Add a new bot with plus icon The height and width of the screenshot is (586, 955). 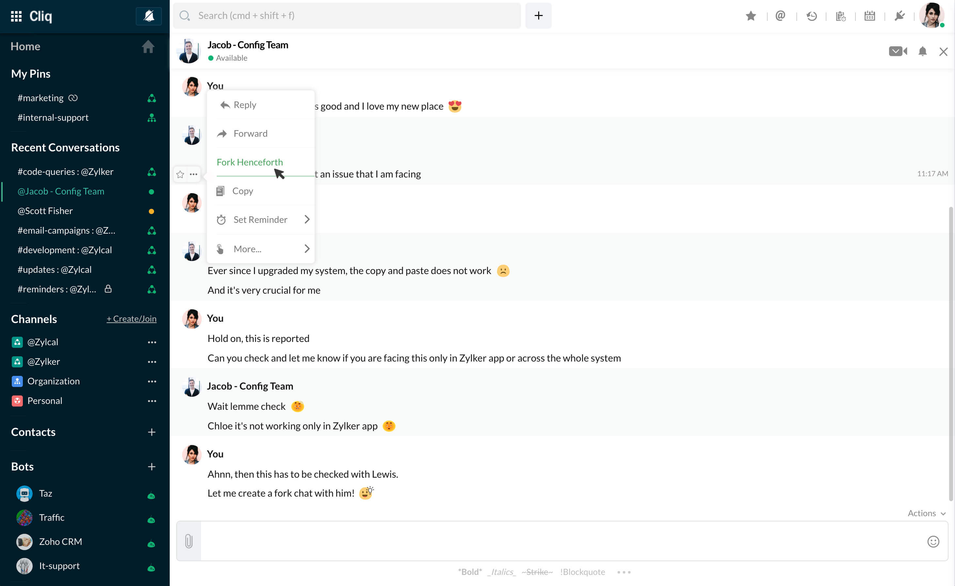(x=151, y=467)
